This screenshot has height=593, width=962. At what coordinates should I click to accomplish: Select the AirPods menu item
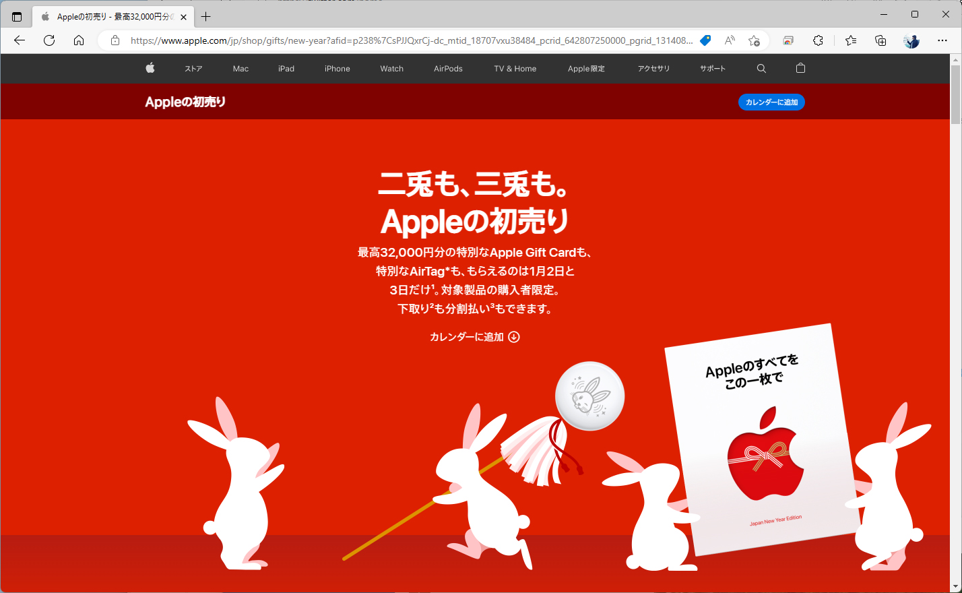coord(447,68)
